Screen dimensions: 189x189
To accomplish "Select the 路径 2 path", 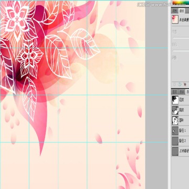I will (181, 141).
